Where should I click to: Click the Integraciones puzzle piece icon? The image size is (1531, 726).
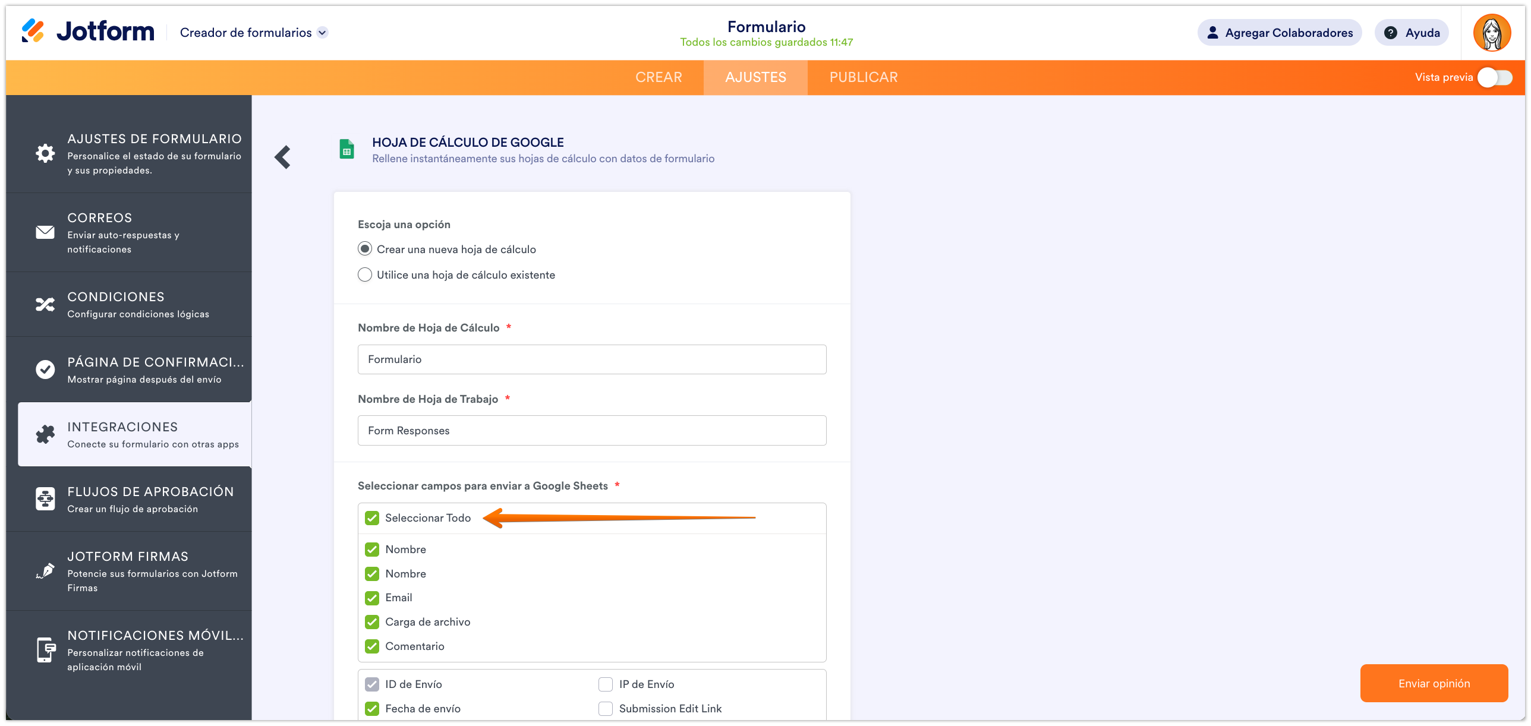[45, 434]
